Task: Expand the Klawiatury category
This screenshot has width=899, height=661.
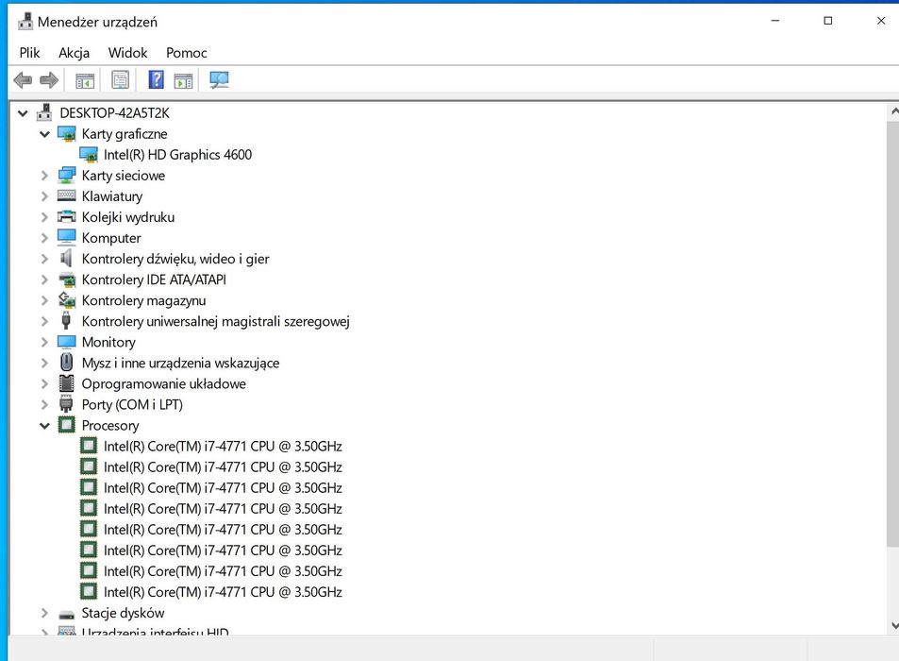Action: (44, 196)
